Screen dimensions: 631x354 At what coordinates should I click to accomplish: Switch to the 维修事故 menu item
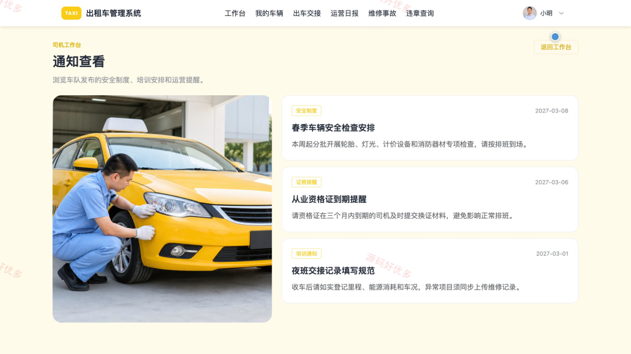click(382, 14)
